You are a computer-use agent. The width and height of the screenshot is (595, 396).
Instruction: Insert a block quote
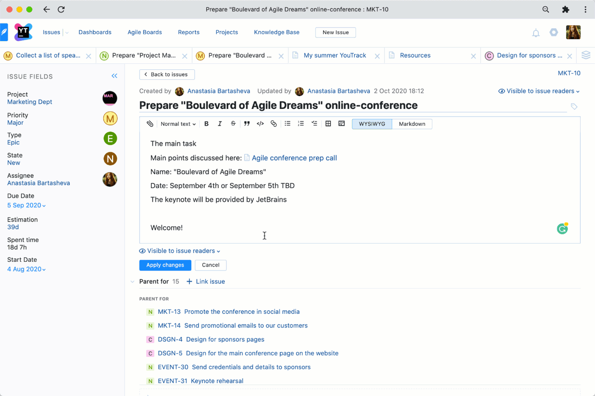246,124
